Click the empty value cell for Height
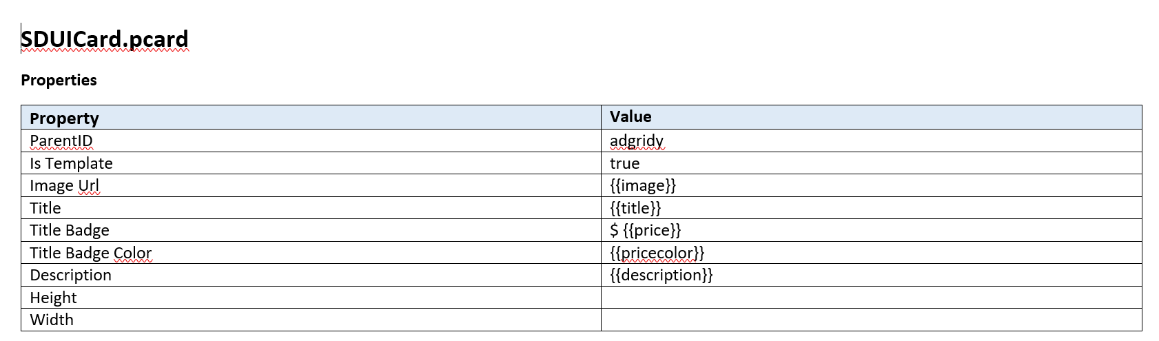The height and width of the screenshot is (341, 1159). (871, 298)
